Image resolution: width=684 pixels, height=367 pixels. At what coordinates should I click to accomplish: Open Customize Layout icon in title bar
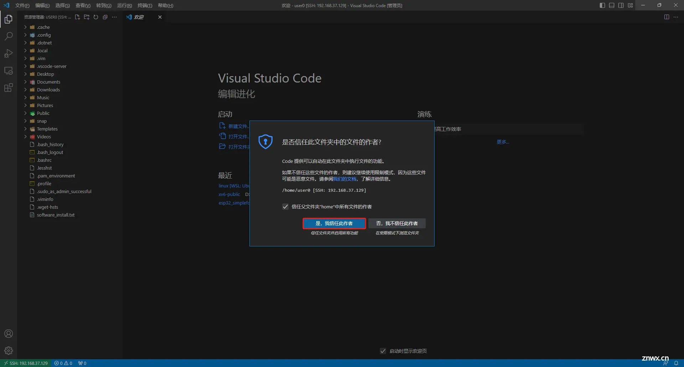click(x=630, y=5)
